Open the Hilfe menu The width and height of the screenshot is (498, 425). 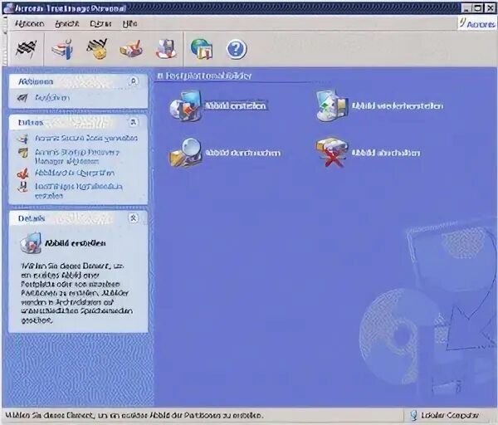coord(130,23)
